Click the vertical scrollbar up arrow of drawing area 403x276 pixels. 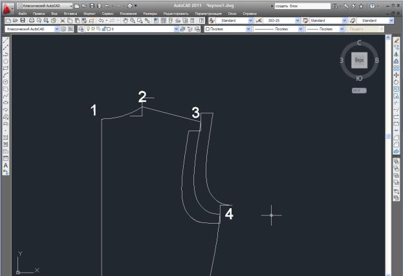tap(388, 37)
